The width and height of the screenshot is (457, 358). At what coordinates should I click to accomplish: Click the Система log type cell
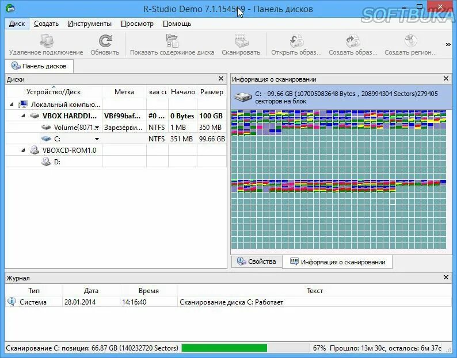pos(33,302)
